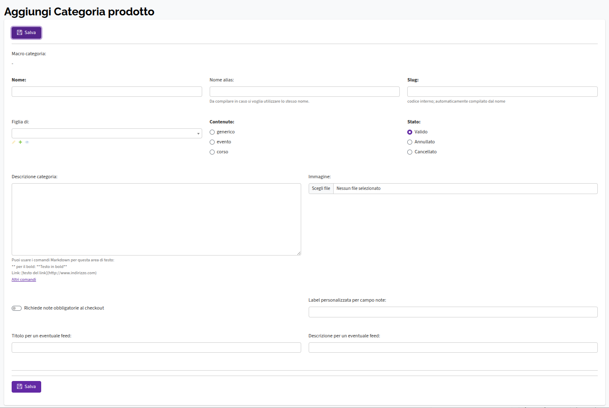This screenshot has height=408, width=609.
Task: Click the top Salva button
Action: tap(26, 33)
